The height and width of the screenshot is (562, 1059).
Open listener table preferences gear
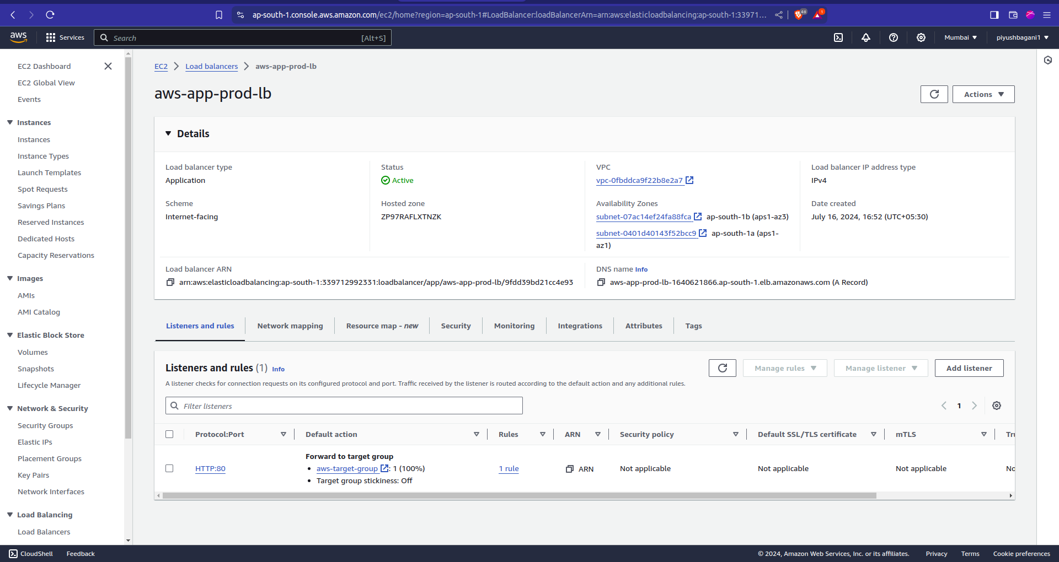(997, 406)
